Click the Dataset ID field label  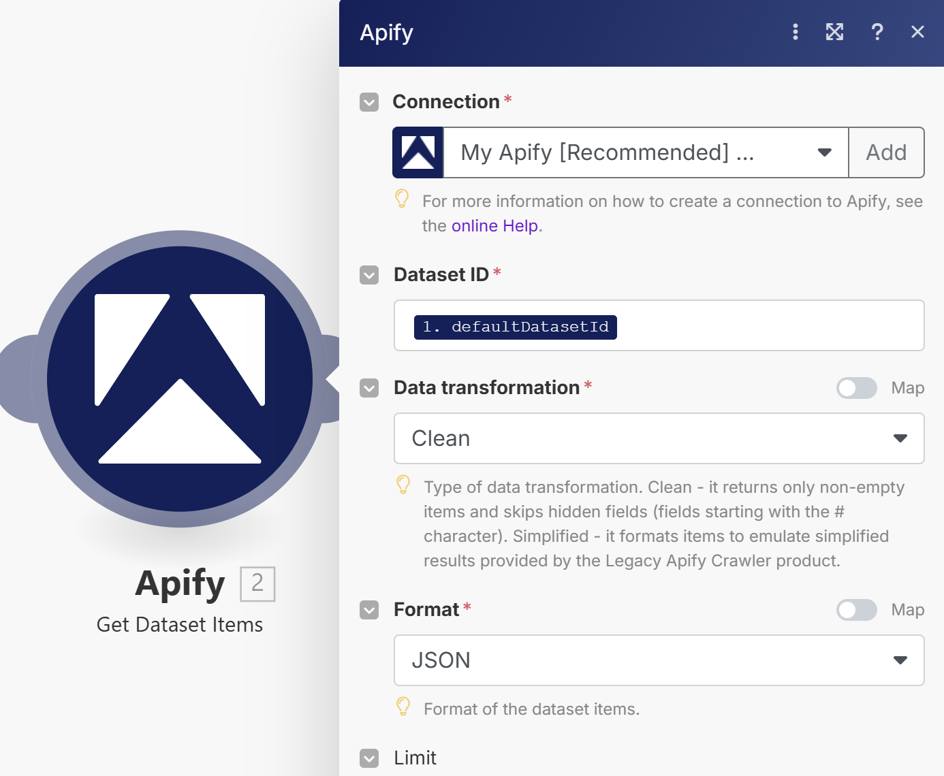[441, 275]
